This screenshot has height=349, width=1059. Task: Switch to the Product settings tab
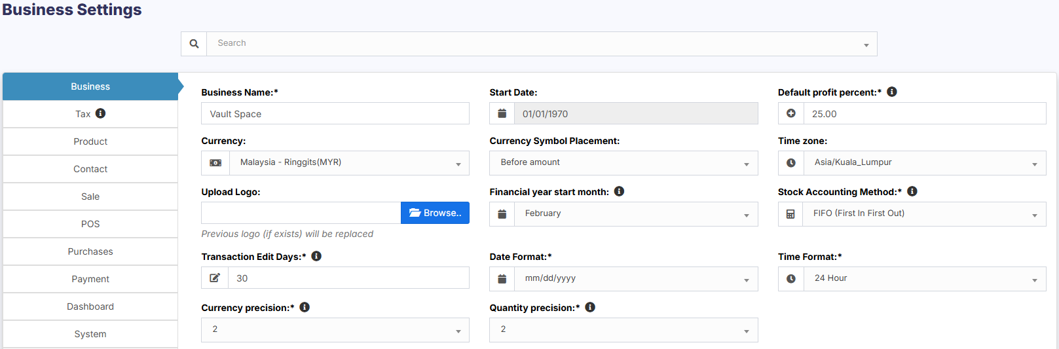click(90, 141)
